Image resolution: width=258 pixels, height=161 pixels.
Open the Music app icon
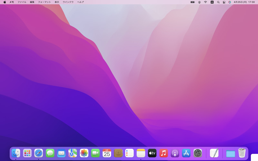click(x=164, y=153)
